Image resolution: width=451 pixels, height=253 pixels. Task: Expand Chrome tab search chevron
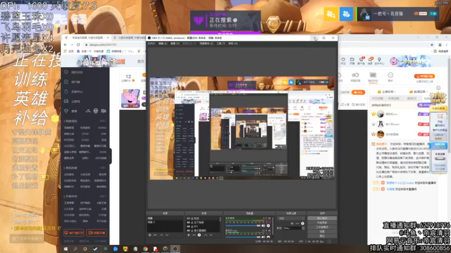pyautogui.click(x=418, y=37)
